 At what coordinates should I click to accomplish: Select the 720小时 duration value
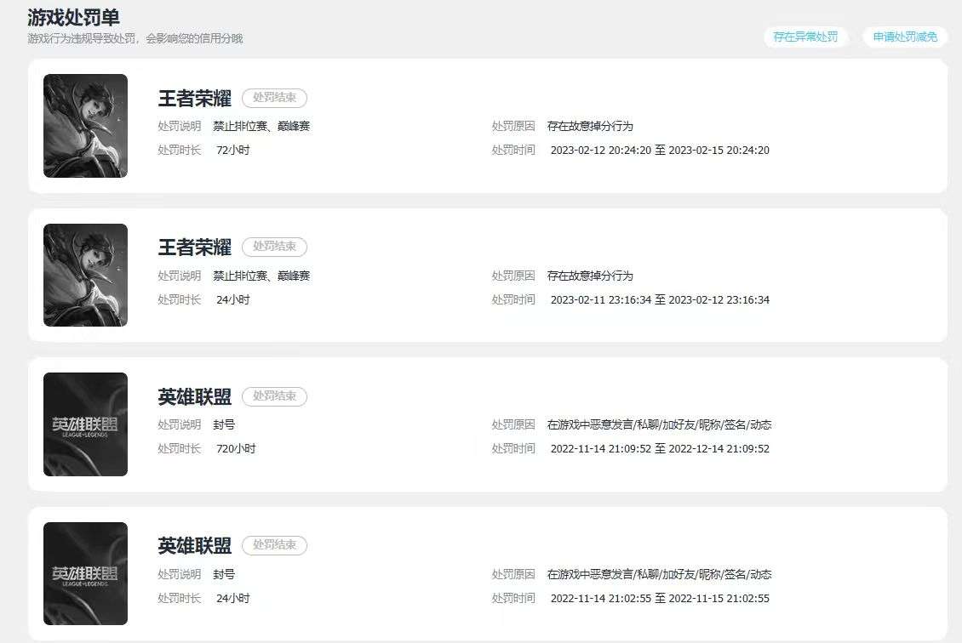(236, 449)
